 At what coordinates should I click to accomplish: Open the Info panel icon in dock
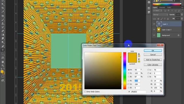(149, 2)
